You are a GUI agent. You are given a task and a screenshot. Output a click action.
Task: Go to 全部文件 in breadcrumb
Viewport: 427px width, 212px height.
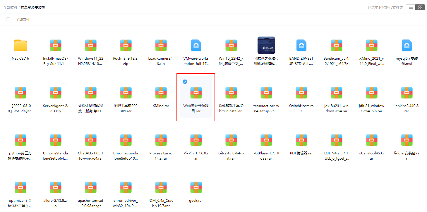11,8
